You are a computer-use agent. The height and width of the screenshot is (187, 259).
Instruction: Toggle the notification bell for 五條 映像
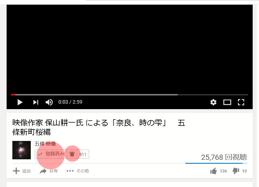[x=72, y=154]
